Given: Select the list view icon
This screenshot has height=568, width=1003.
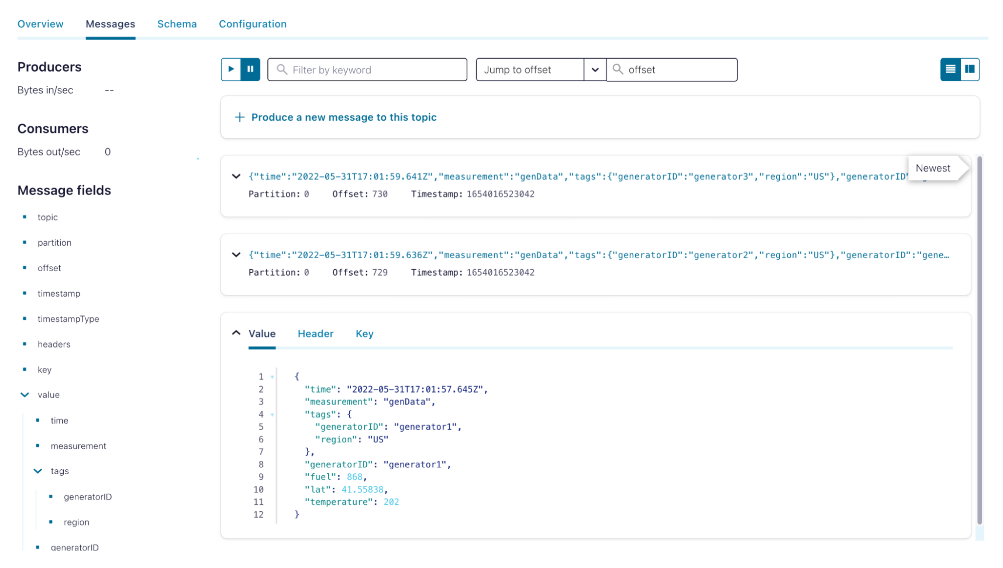Looking at the screenshot, I should pos(951,69).
